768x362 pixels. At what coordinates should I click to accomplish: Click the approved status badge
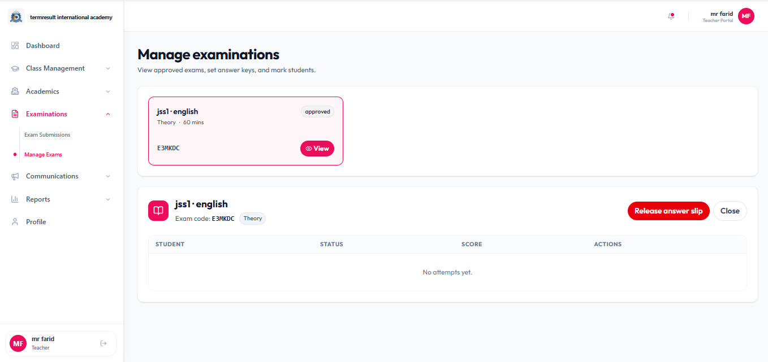tap(317, 111)
